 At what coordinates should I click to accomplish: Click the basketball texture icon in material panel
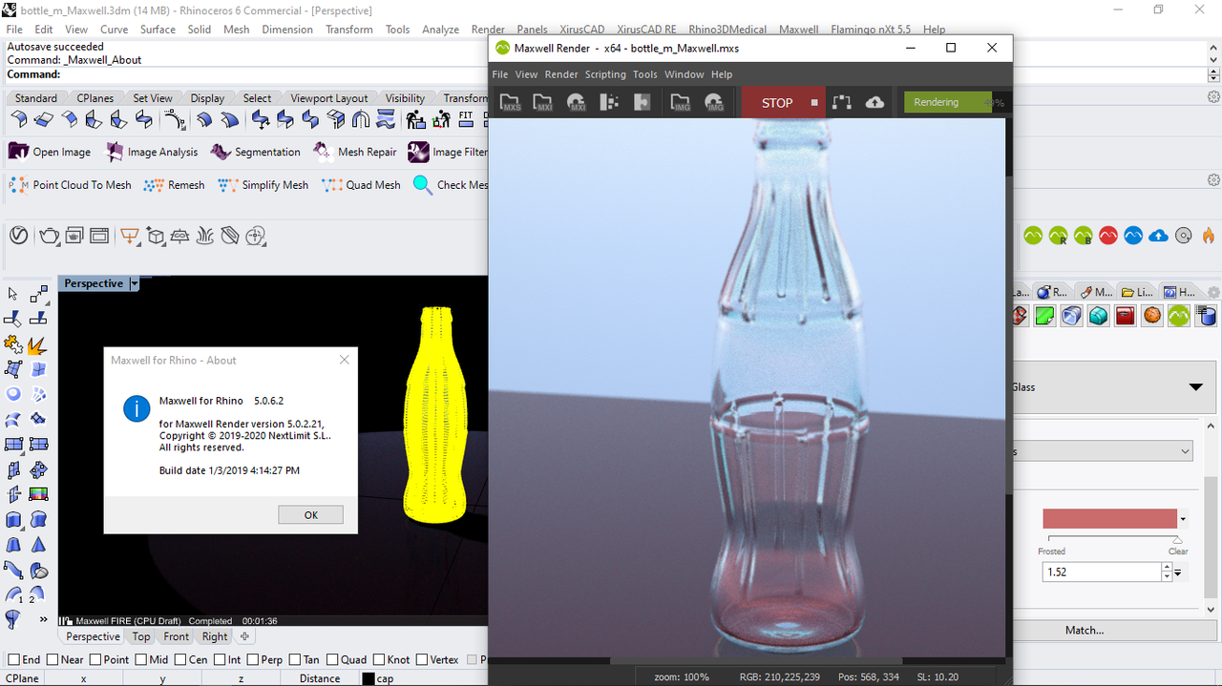click(1152, 315)
